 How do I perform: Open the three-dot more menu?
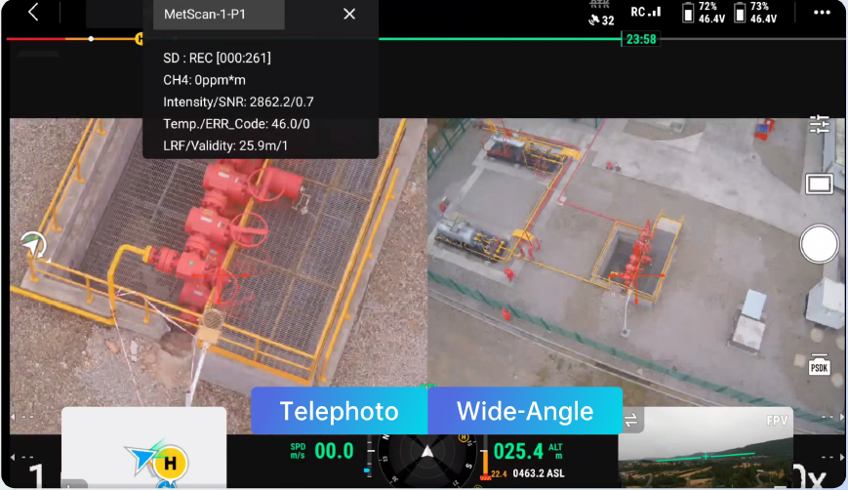(x=823, y=13)
